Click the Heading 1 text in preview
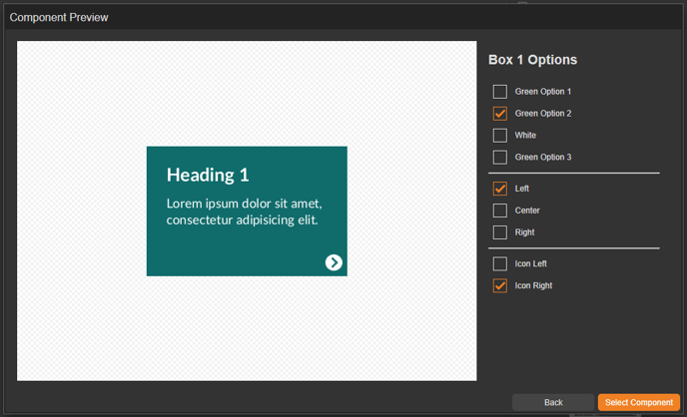The height and width of the screenshot is (417, 687). point(208,176)
